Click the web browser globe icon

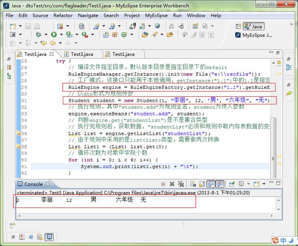pos(157,26)
